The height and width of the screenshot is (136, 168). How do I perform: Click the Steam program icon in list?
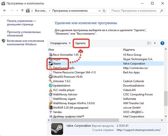[x=51, y=63]
